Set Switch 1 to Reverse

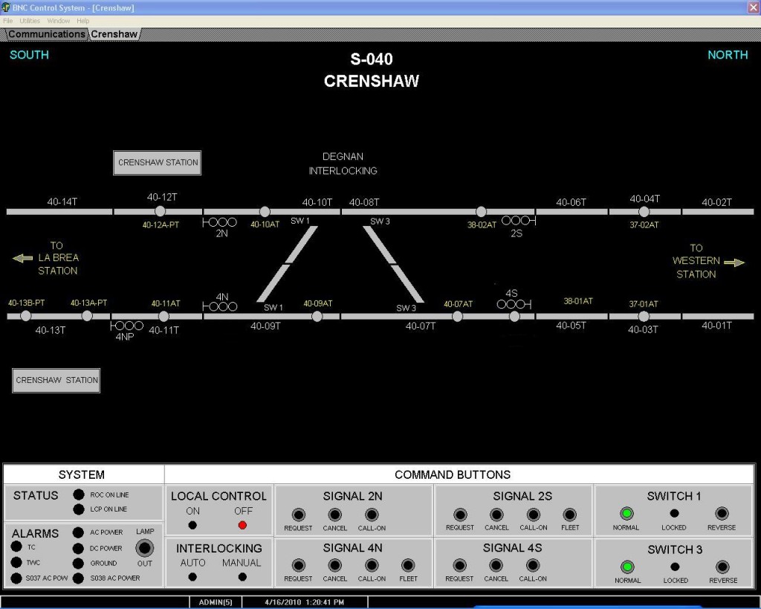pos(722,514)
